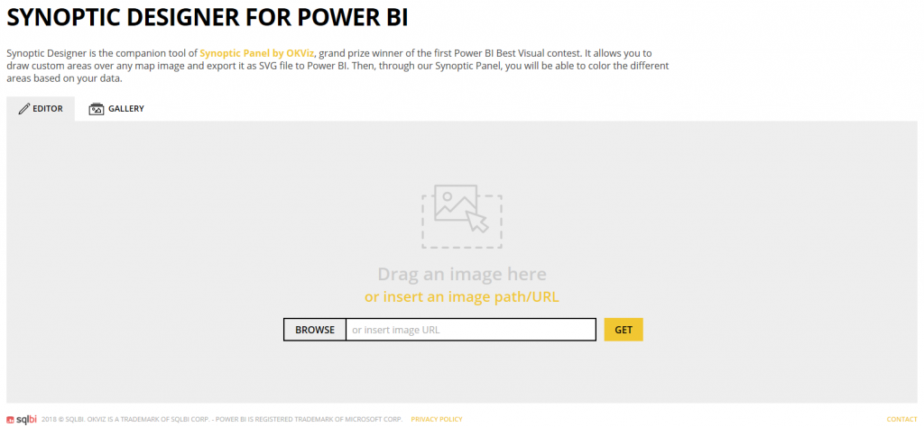Focus the insert image URL field
The width and height of the screenshot is (924, 427).
point(471,330)
